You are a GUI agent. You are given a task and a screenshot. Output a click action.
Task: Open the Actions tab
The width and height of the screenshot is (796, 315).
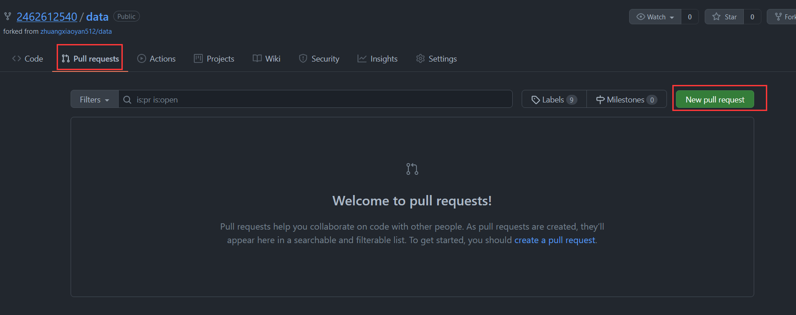click(x=157, y=59)
